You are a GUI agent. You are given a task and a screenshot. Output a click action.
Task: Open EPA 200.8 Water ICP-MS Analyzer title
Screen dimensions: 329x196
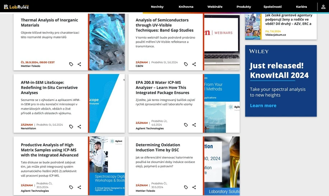[162, 87]
